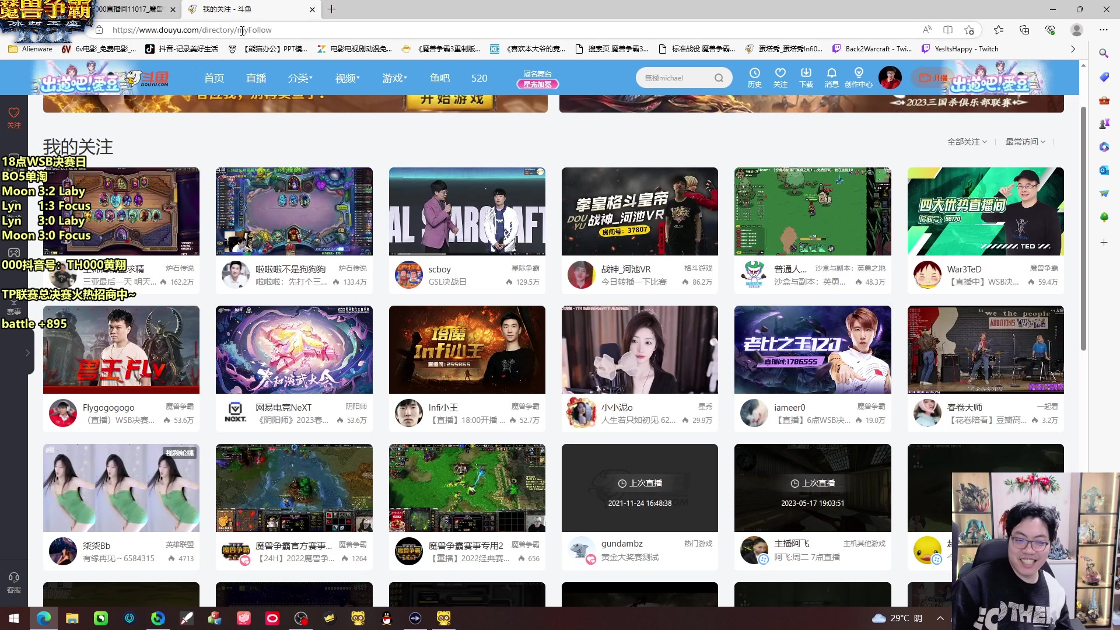Open the Alienware bookmark folder
This screenshot has height=630, width=1120.
(31, 49)
